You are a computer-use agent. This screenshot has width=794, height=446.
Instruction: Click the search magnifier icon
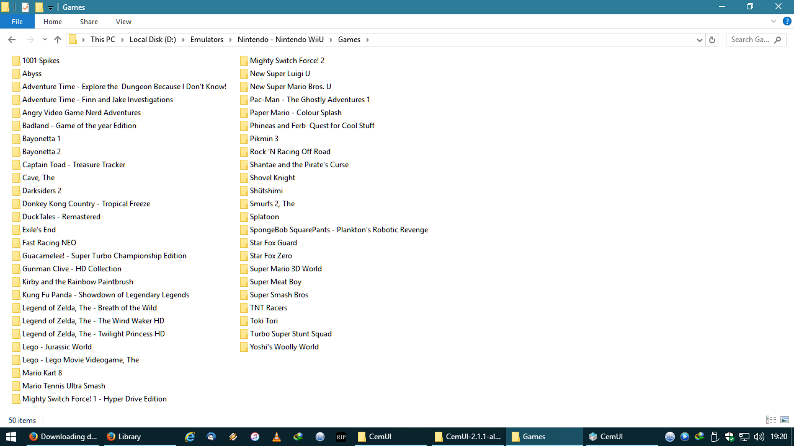pyautogui.click(x=778, y=40)
